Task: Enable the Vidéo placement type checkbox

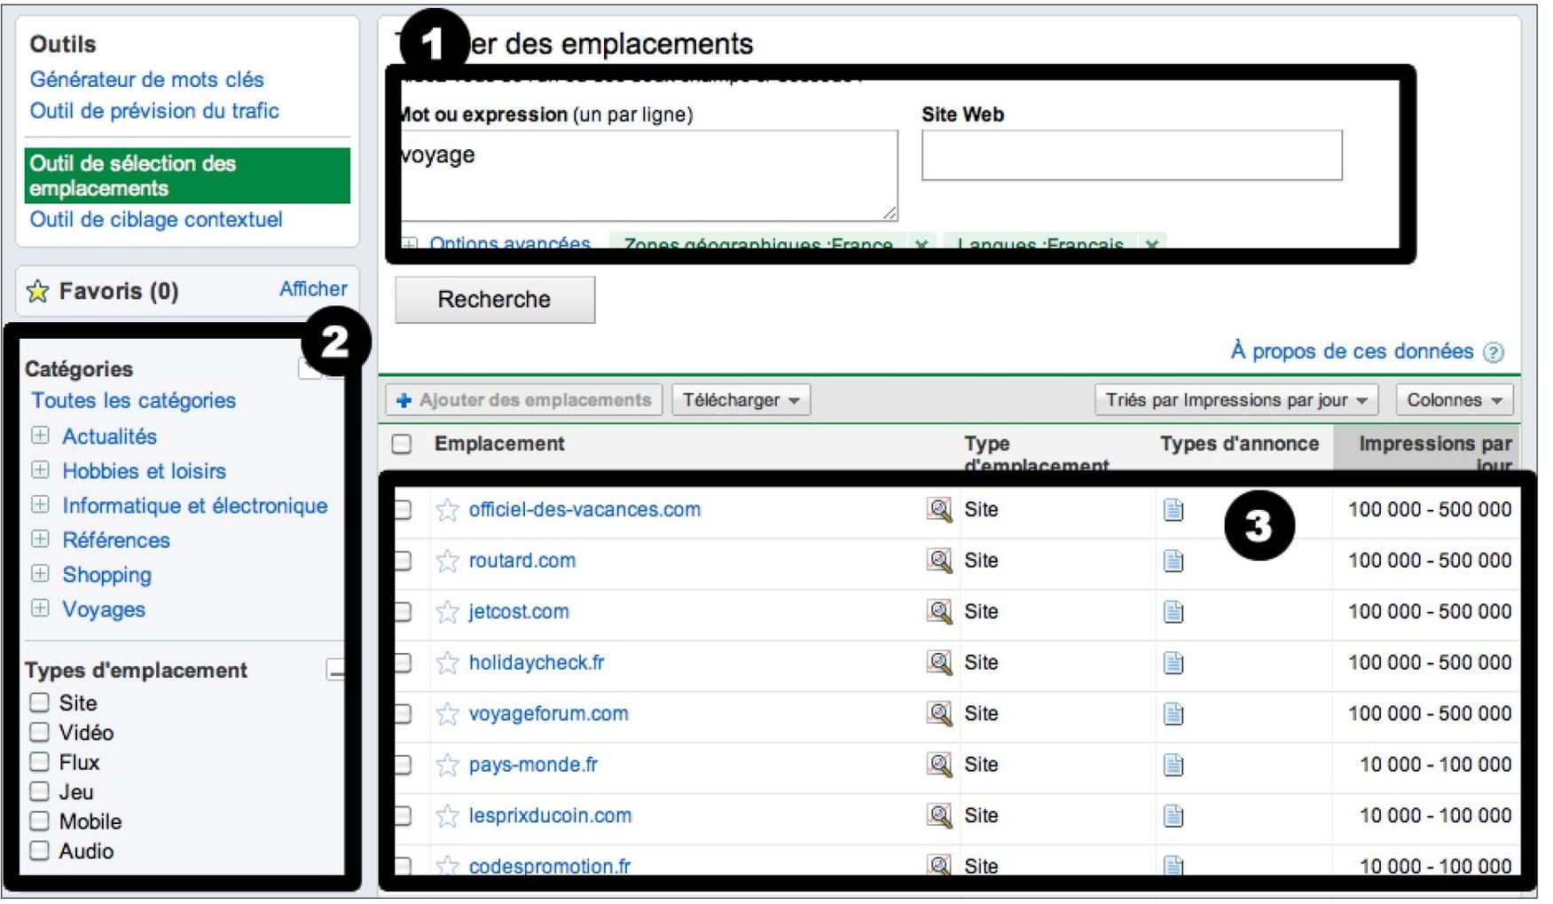Action: 39,732
